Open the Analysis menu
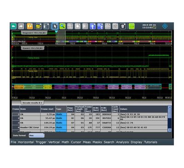 pos(122,142)
